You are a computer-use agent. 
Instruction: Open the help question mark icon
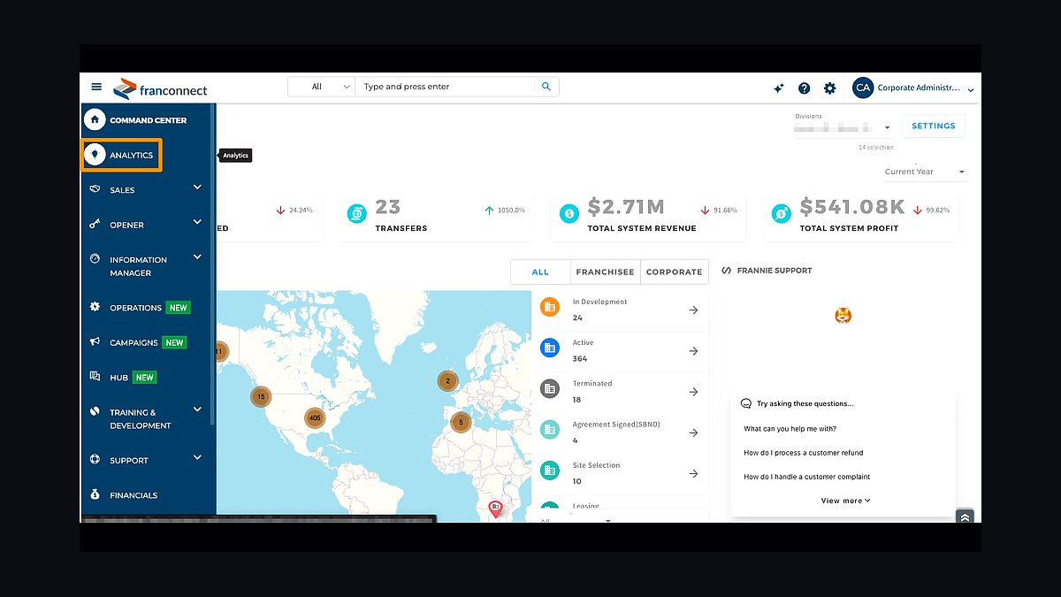804,88
